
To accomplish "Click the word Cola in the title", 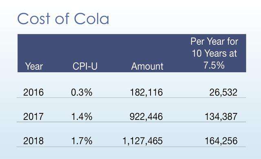I will tap(91, 18).
